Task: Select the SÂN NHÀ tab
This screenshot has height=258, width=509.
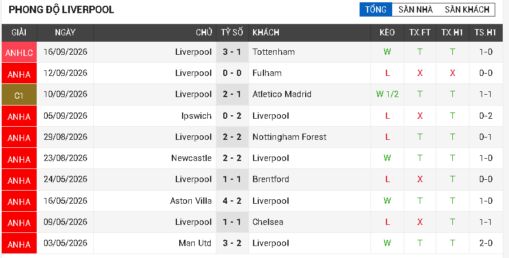Action: [x=416, y=9]
